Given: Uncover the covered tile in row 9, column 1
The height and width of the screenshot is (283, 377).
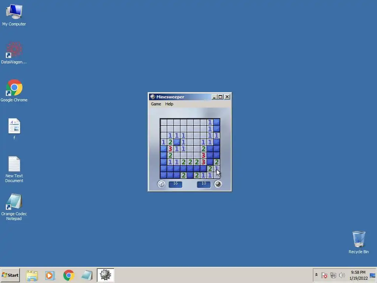Looking at the screenshot, I should pyautogui.click(x=163, y=175).
